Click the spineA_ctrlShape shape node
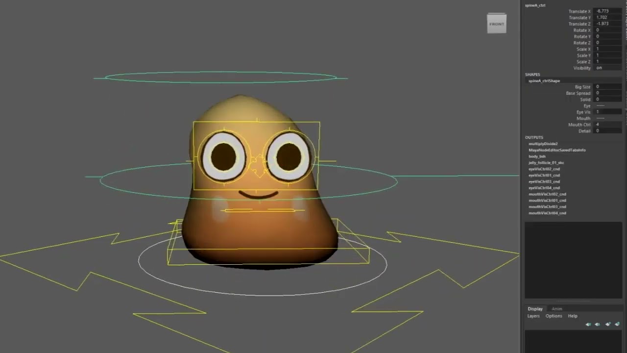The image size is (627, 353). point(544,80)
